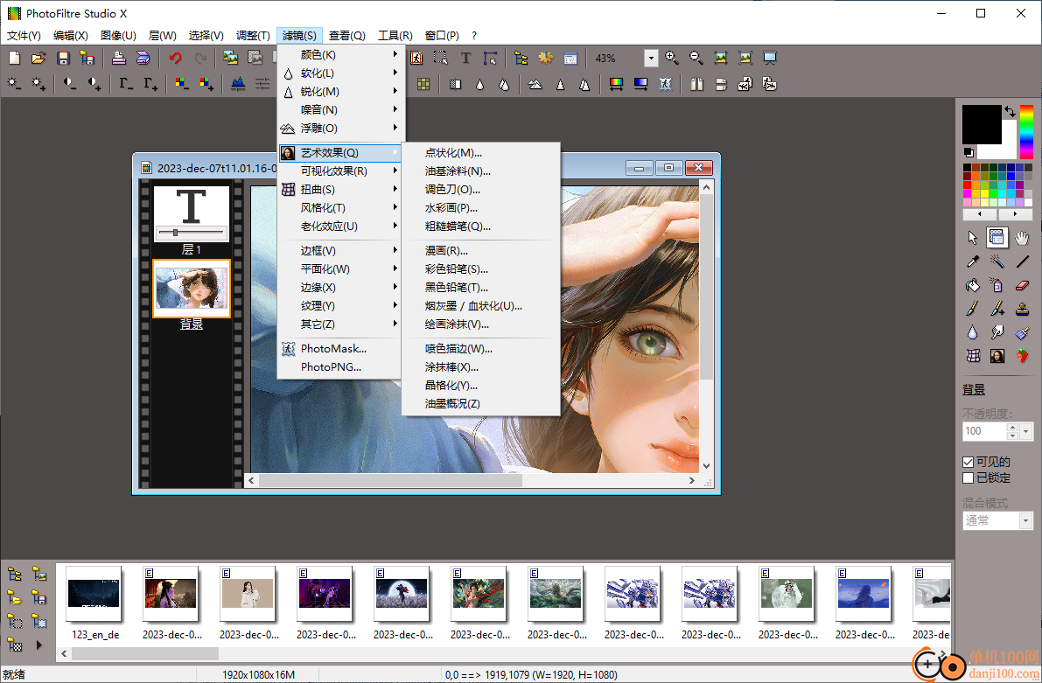
Task: Select the 层 1 text layer thumbnail
Action: 192,214
